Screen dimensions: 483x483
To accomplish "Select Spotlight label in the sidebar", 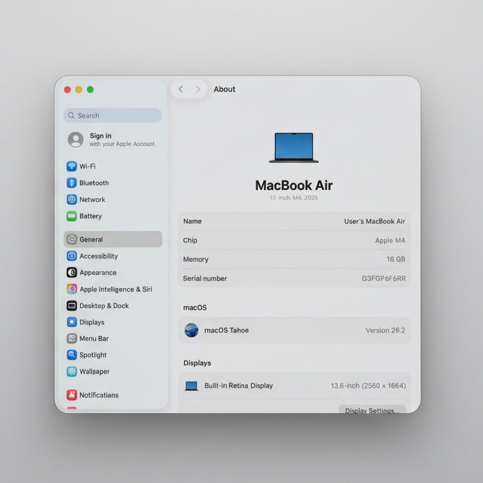I will (x=93, y=355).
